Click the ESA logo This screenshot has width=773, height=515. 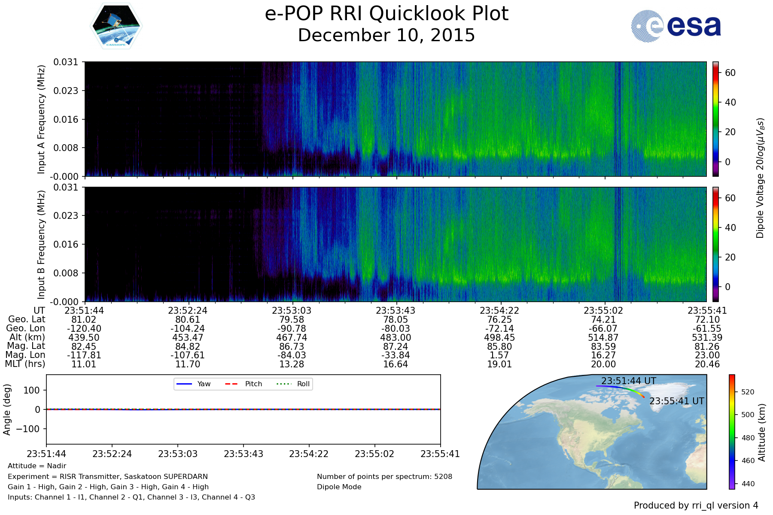(676, 26)
